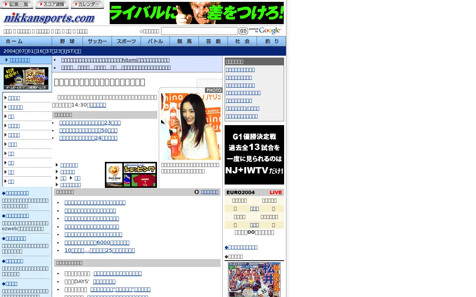Switch to the サッカー tab
The width and height of the screenshot is (476, 297).
(x=97, y=41)
